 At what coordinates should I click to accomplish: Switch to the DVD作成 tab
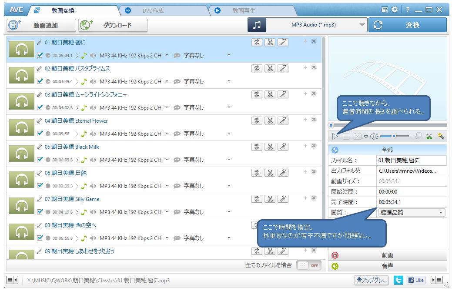click(153, 10)
